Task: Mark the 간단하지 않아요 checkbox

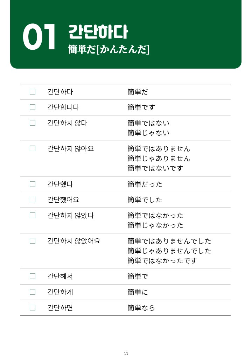Action: [33, 148]
